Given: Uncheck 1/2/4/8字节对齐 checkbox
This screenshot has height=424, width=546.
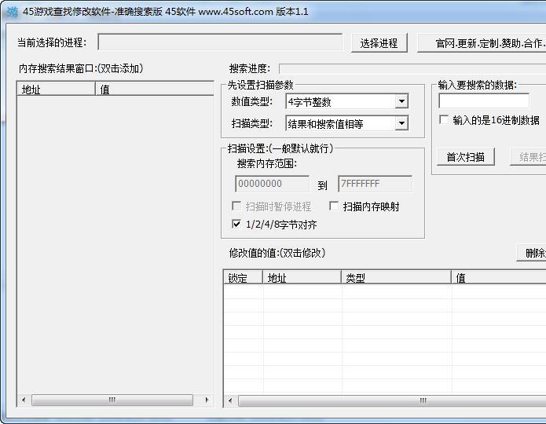Looking at the screenshot, I should tap(237, 225).
